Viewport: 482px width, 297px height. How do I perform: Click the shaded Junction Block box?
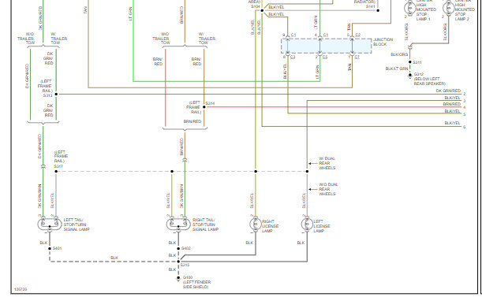point(326,46)
